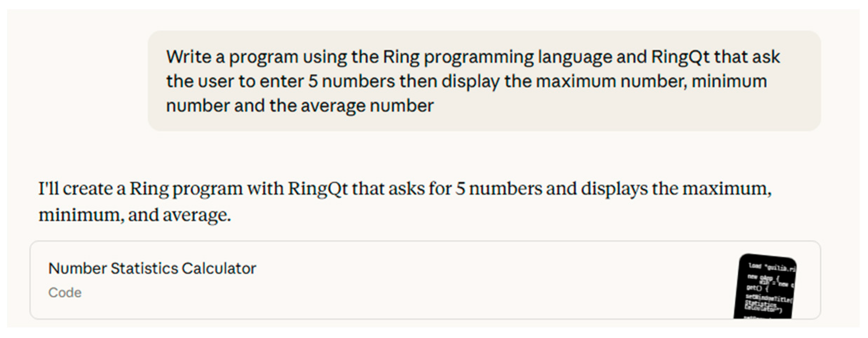Click the "Number Statistics Calculator" title text
868x338 pixels.
point(152,269)
